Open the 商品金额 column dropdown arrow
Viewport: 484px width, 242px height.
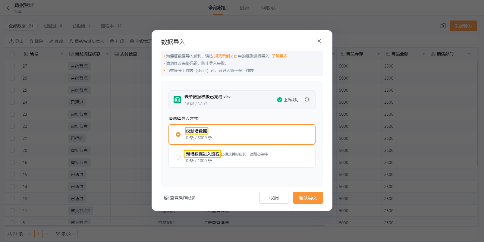[x=424, y=54]
